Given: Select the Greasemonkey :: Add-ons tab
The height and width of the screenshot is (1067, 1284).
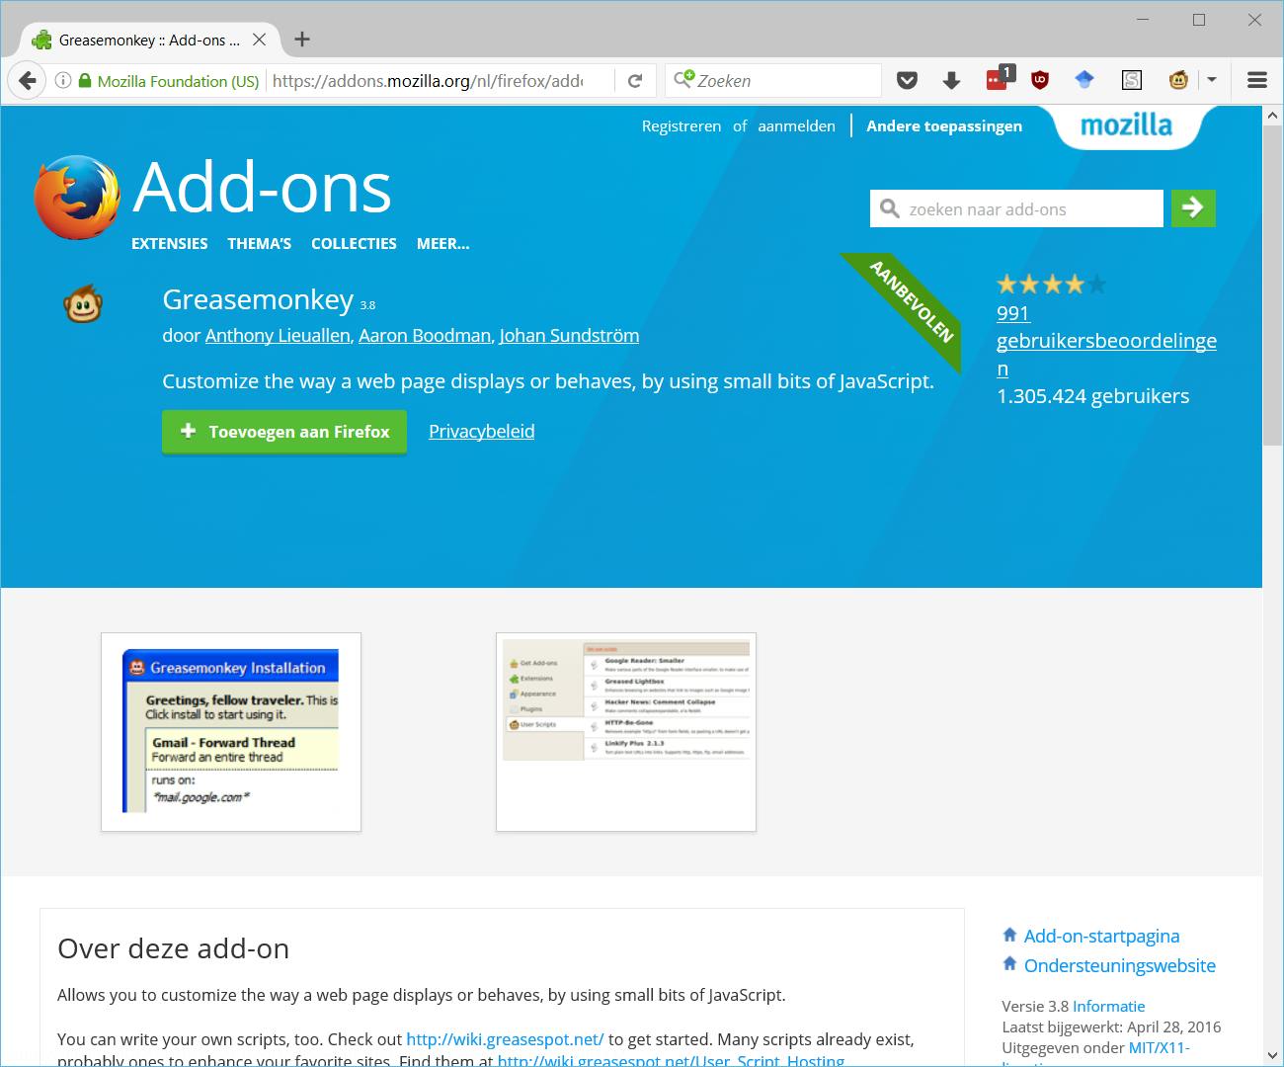Looking at the screenshot, I should 148,40.
